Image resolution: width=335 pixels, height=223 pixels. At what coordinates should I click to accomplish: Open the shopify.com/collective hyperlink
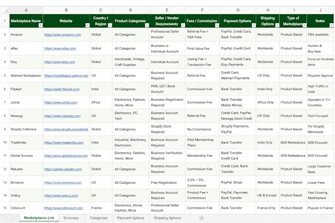66,129
